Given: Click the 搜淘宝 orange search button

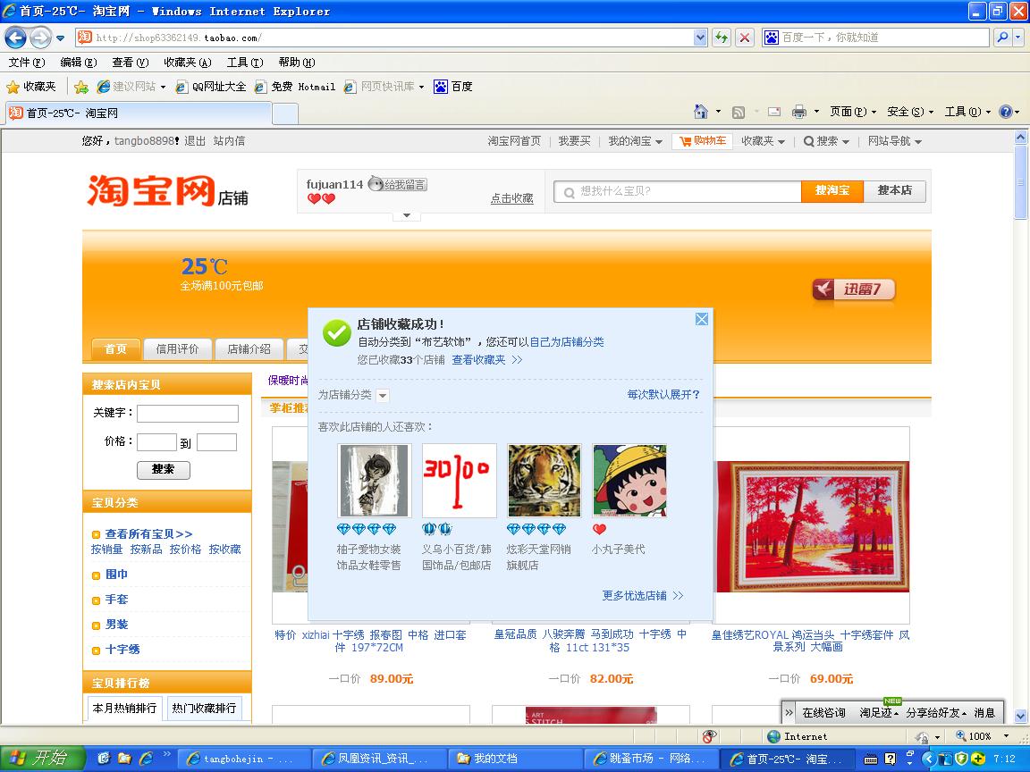Looking at the screenshot, I should click(832, 190).
